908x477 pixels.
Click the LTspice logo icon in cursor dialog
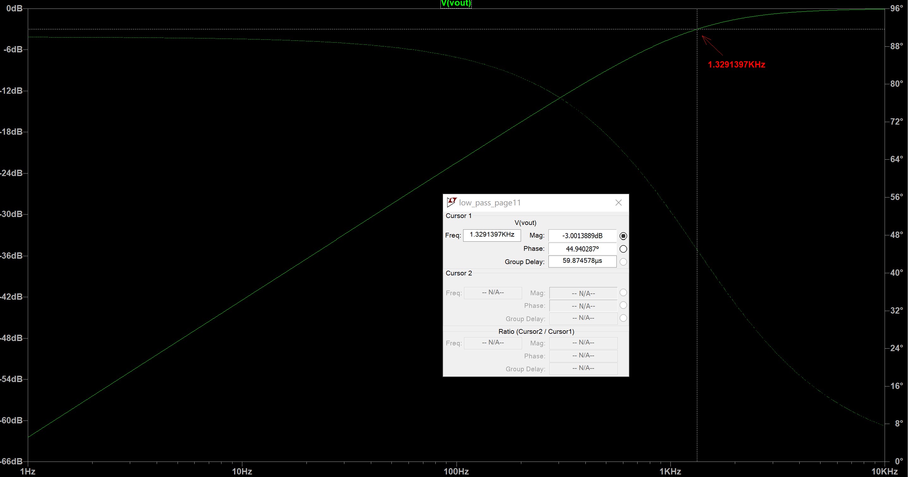click(x=451, y=202)
